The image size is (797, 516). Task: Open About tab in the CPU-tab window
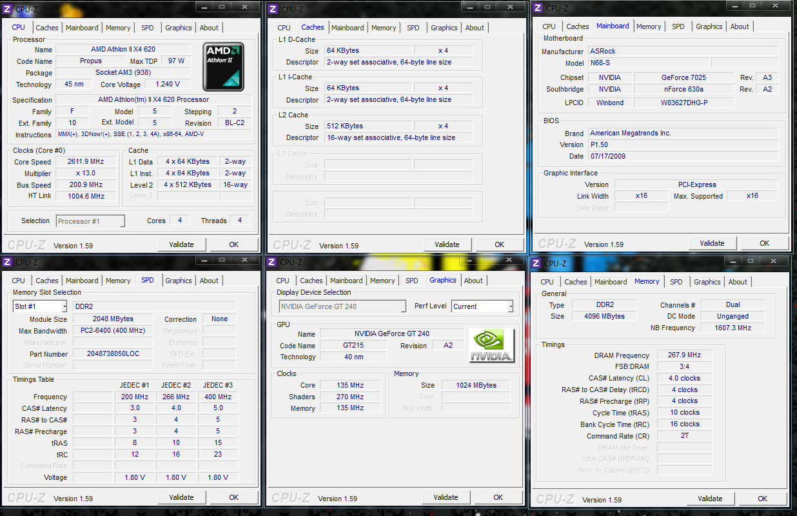[x=209, y=28]
